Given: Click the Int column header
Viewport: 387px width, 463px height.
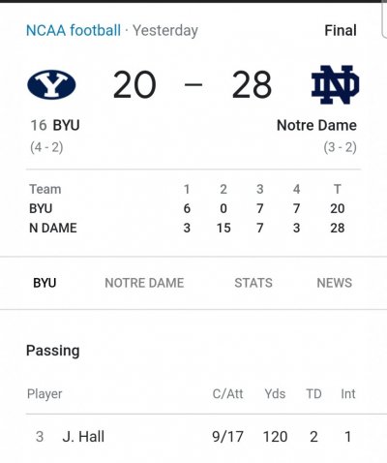Looking at the screenshot, I should click(348, 394).
